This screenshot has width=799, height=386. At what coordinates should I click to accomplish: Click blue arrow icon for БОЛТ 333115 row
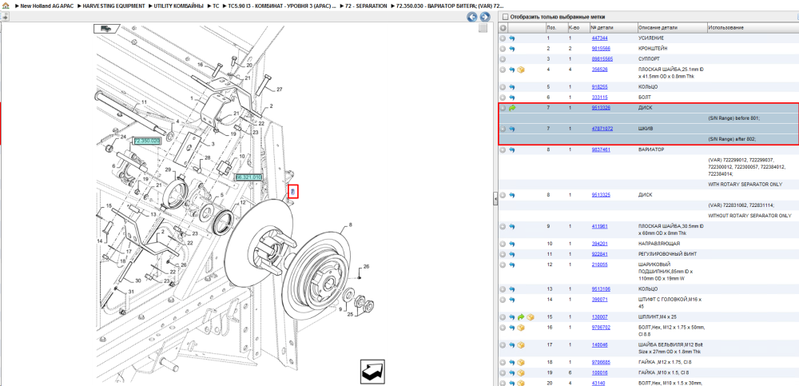(512, 97)
